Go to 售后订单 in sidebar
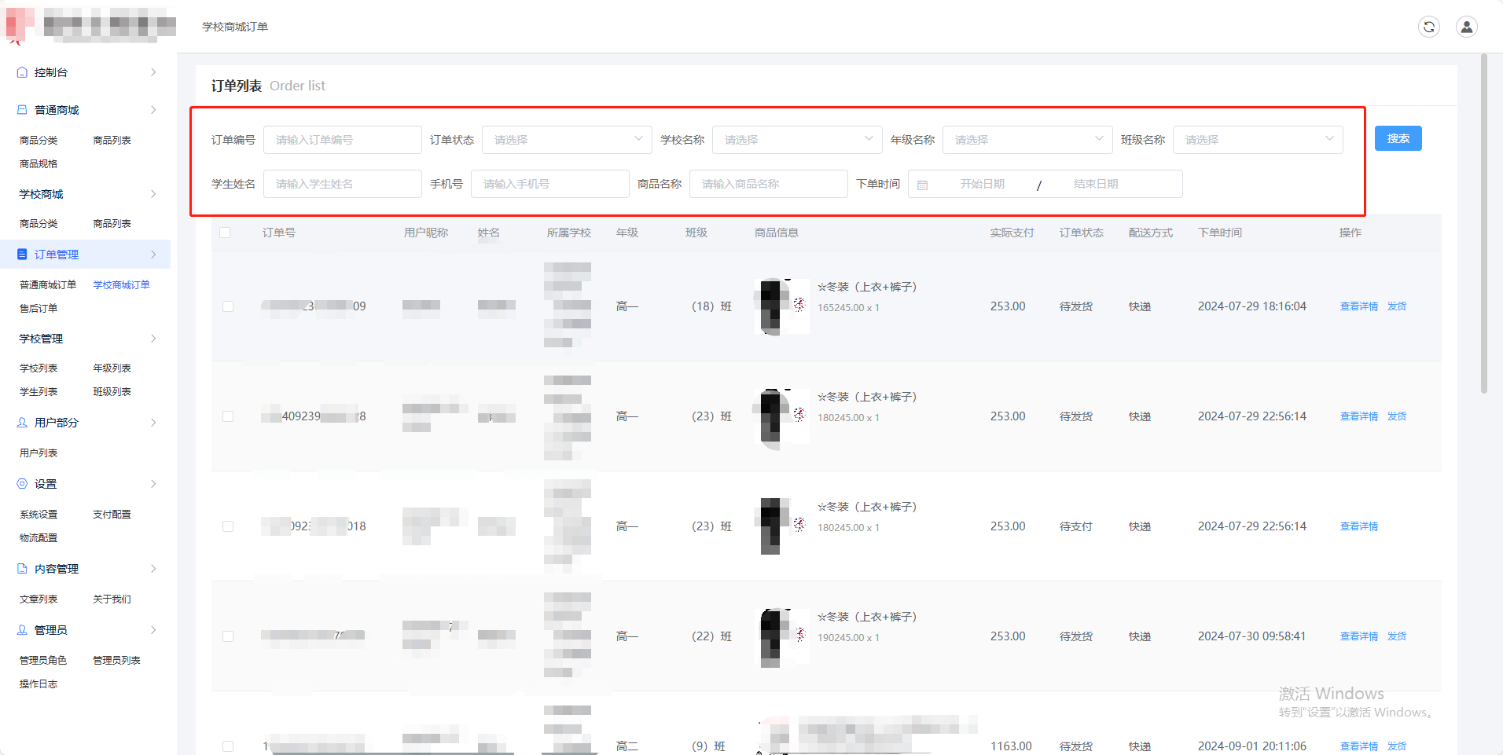This screenshot has height=755, width=1503. point(39,309)
